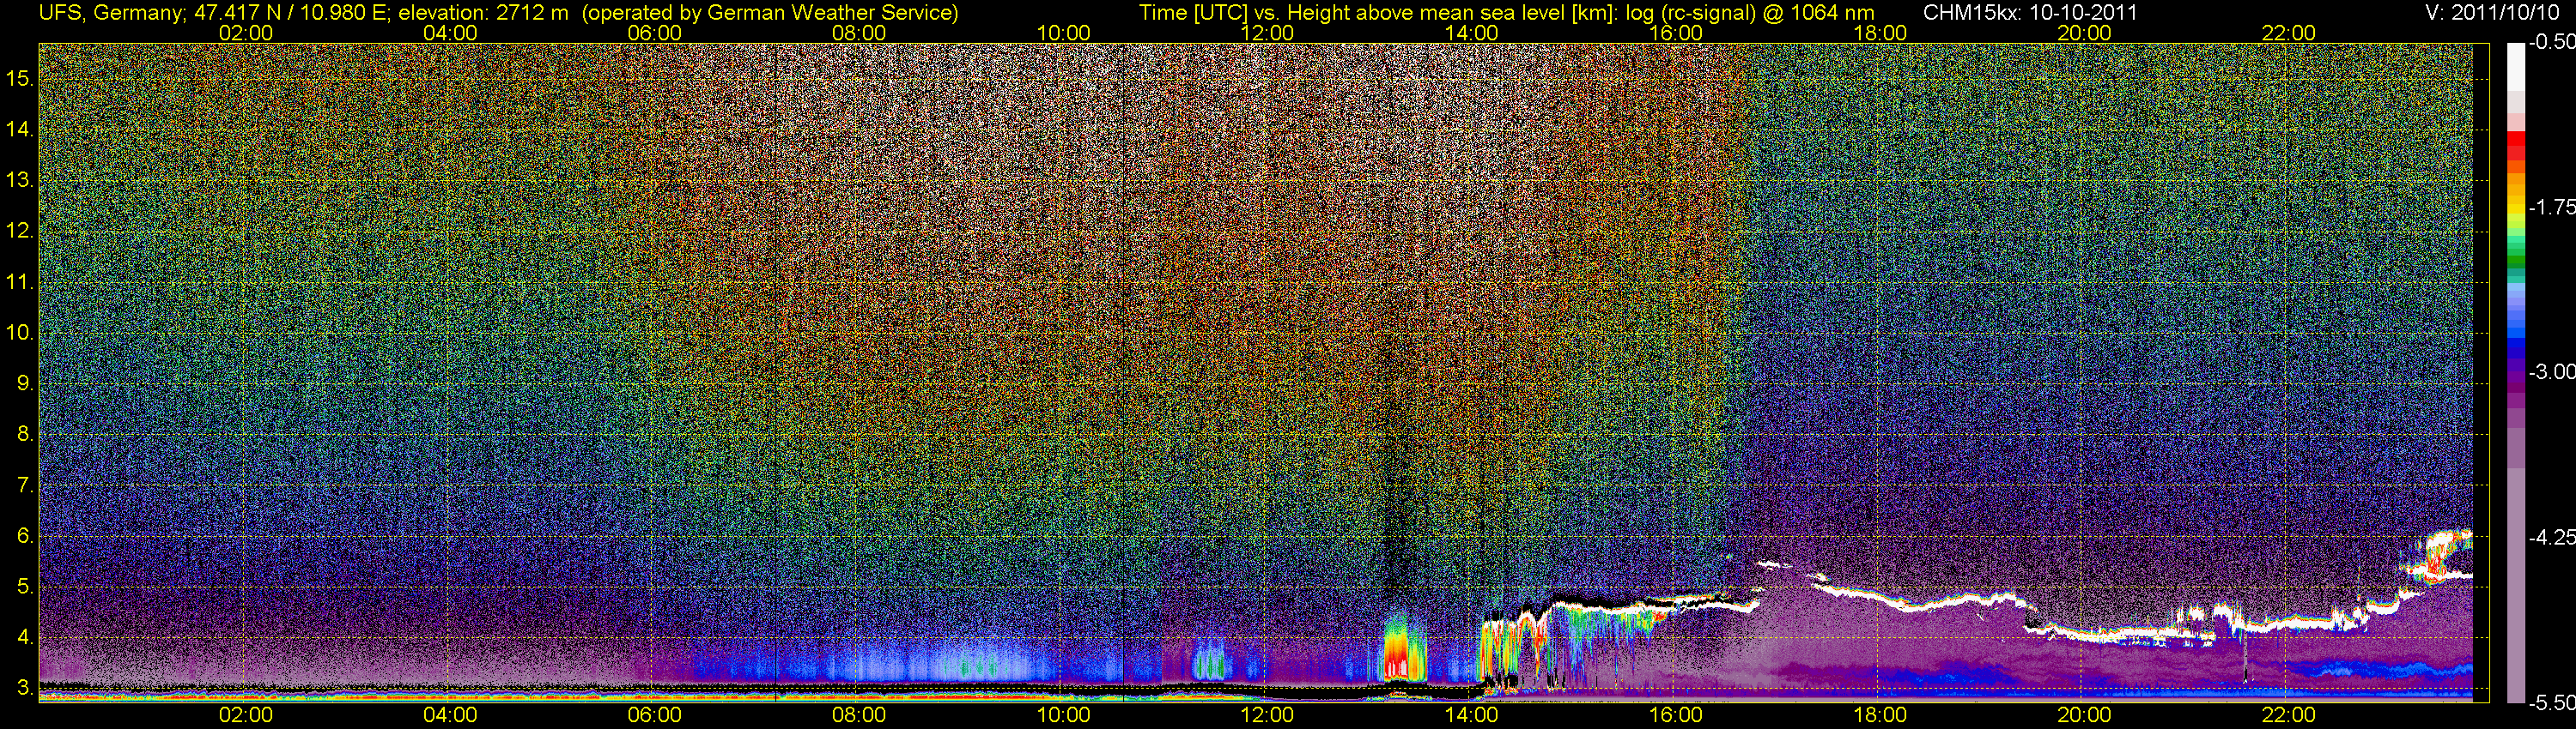
Task: Select colorbar value '-5.50'
Action: [x=2551, y=703]
